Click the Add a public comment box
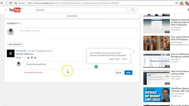189x106 pixels. point(77,32)
